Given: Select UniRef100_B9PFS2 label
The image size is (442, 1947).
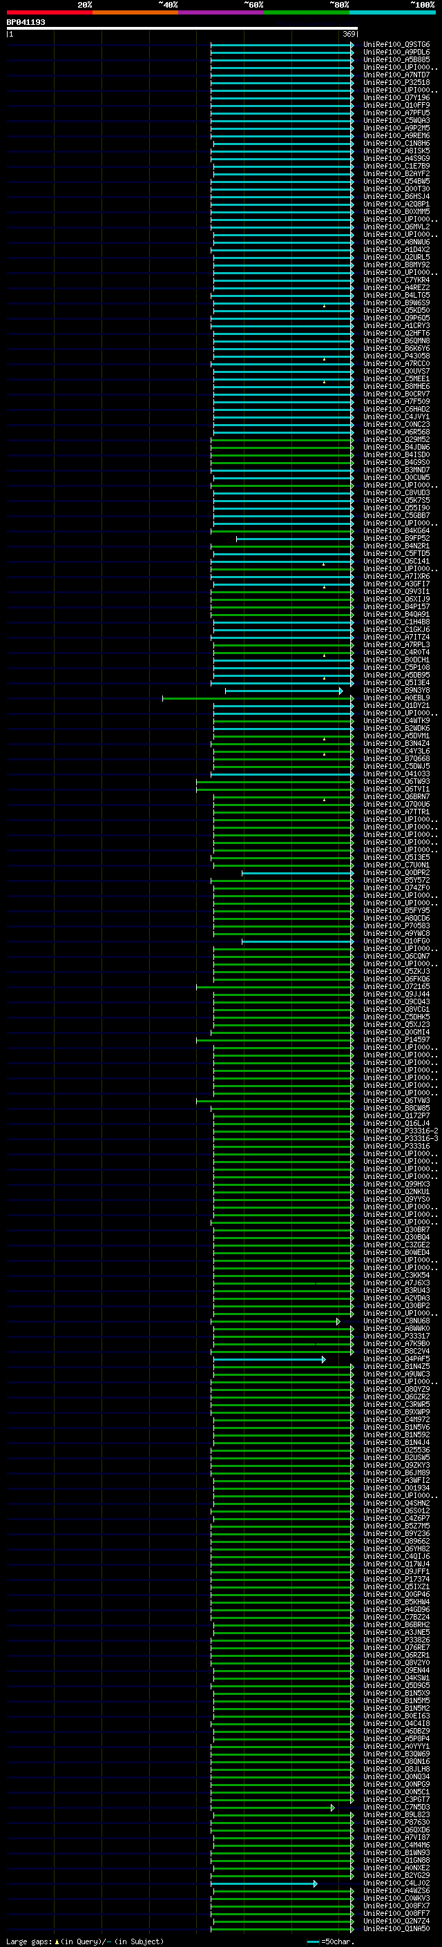Looking at the screenshot, I should tap(396, 538).
